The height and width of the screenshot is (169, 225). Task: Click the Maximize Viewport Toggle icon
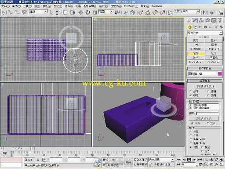point(221,165)
